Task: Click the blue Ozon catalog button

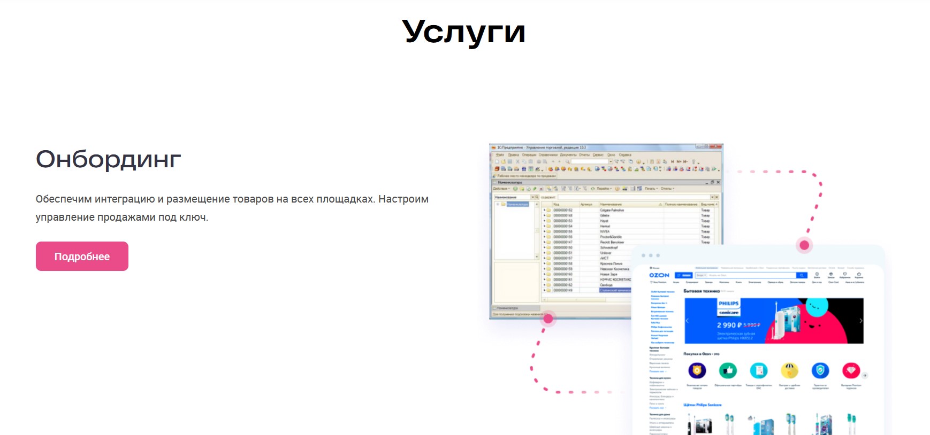Action: [684, 275]
